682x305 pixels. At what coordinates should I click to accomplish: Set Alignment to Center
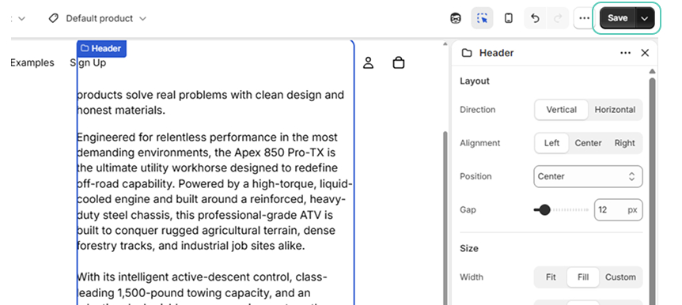pos(588,143)
